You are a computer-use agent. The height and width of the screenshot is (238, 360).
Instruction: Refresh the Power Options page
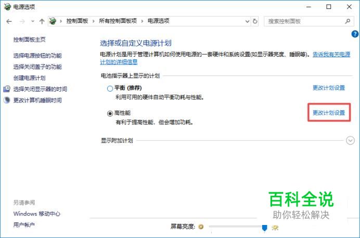pos(255,21)
